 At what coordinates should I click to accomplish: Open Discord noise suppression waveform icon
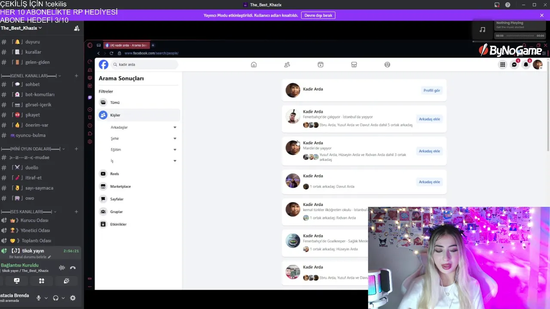tap(62, 268)
